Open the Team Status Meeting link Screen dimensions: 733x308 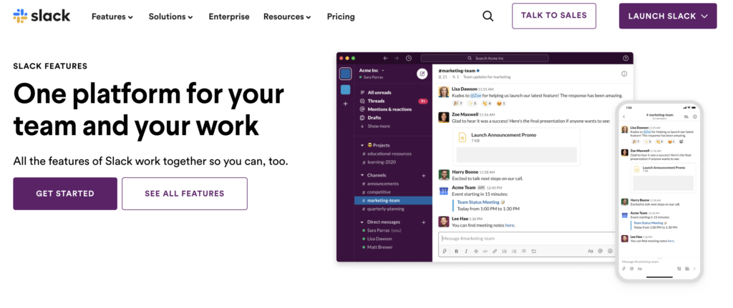click(x=478, y=202)
